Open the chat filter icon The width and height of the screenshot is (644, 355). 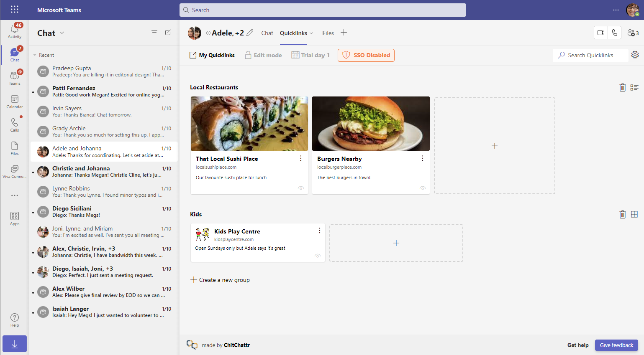(x=154, y=33)
